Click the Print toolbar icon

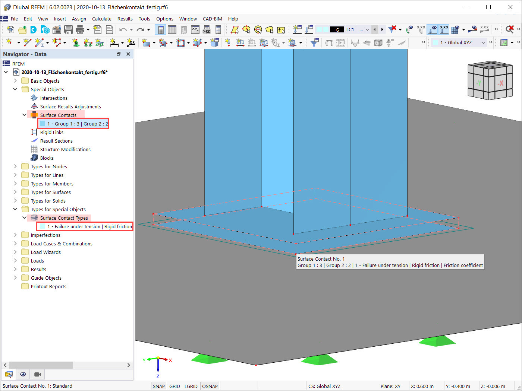click(80, 29)
